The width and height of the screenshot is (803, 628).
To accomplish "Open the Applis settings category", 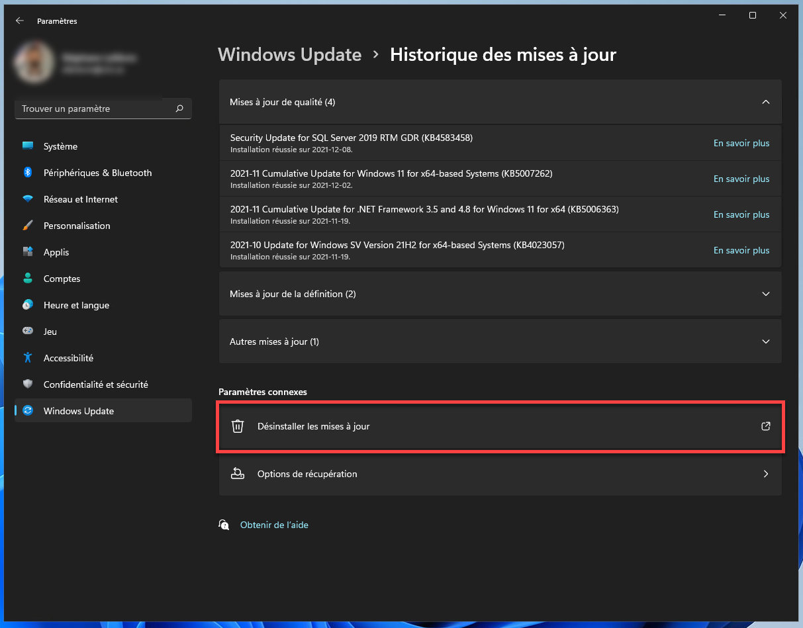I will click(x=103, y=252).
